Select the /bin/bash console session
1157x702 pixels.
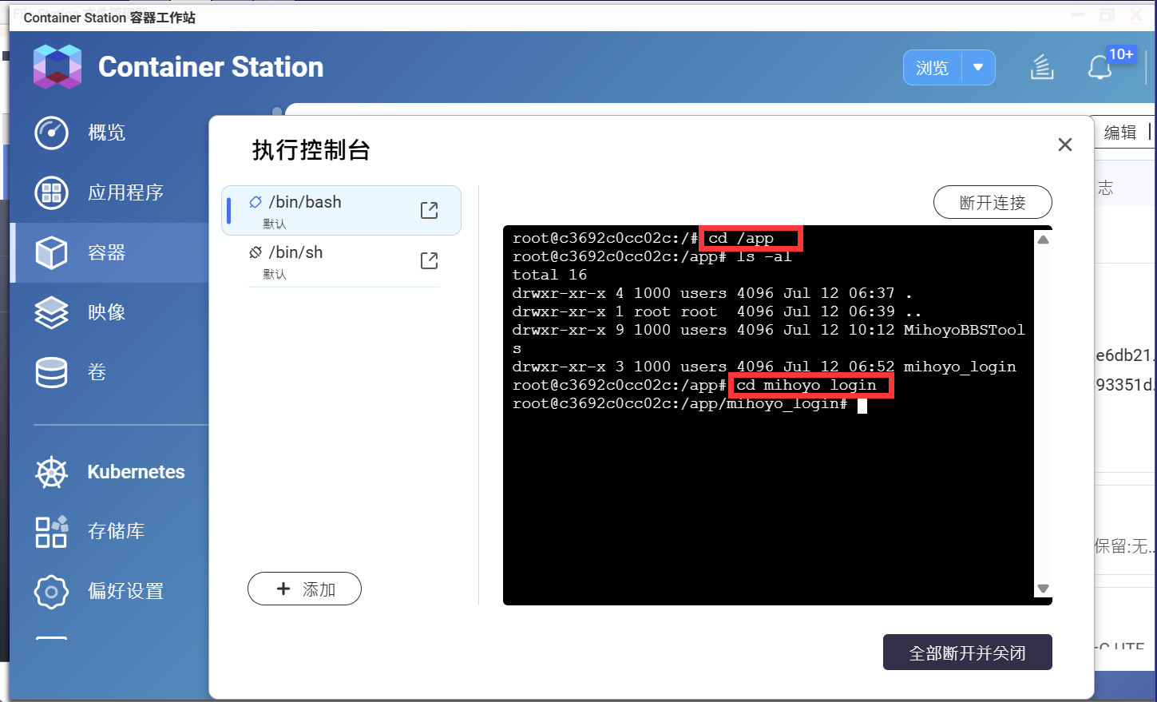[341, 210]
